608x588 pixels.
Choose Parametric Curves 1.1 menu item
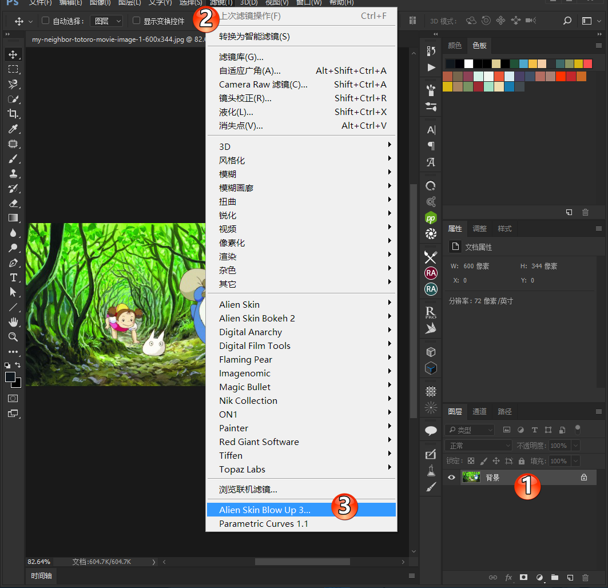point(301,523)
